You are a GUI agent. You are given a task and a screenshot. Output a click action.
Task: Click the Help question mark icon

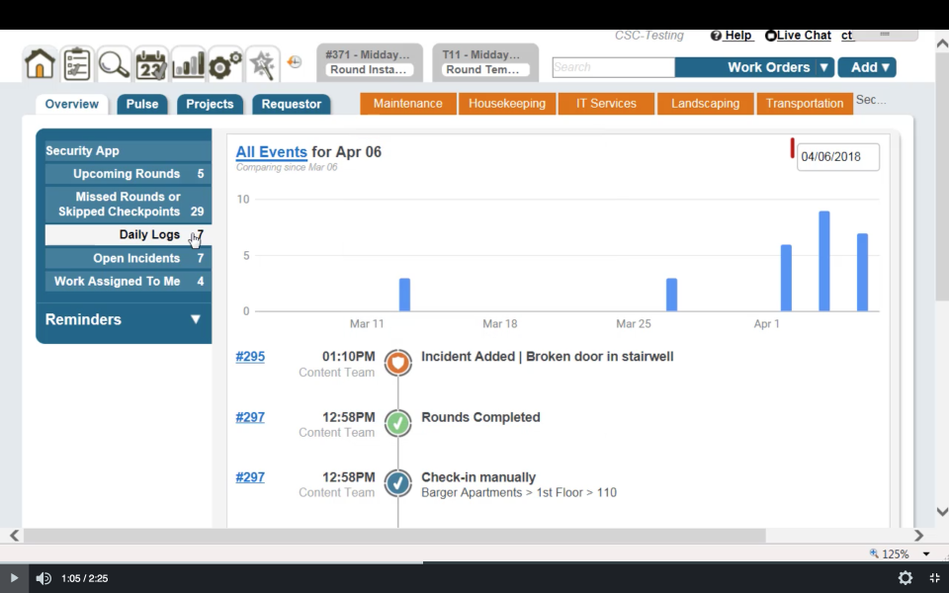click(x=716, y=36)
